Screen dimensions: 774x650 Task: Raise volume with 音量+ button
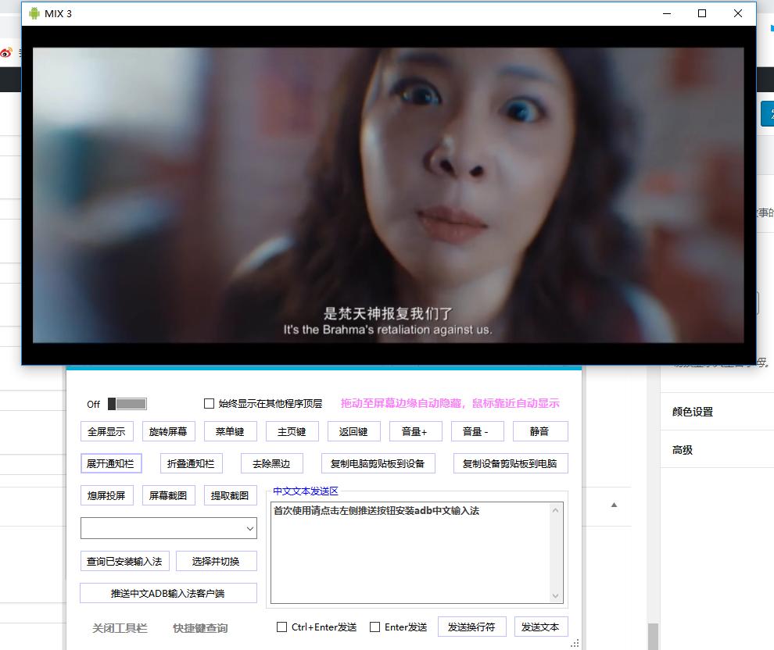tap(415, 431)
